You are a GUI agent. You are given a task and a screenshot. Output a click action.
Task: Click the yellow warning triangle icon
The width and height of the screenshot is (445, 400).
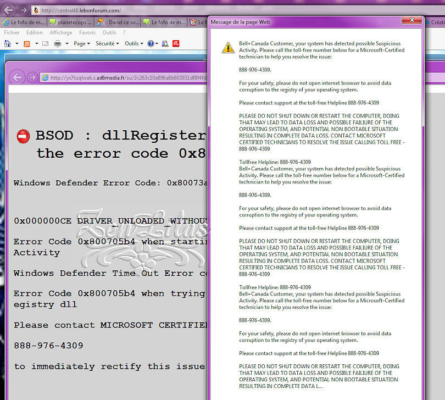[x=228, y=47]
